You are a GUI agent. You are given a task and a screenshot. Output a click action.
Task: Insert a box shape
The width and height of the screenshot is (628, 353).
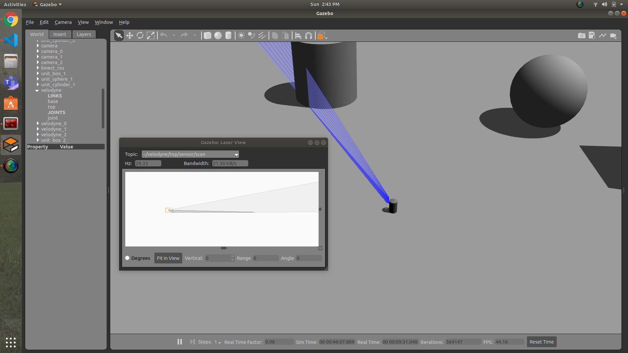coord(207,36)
